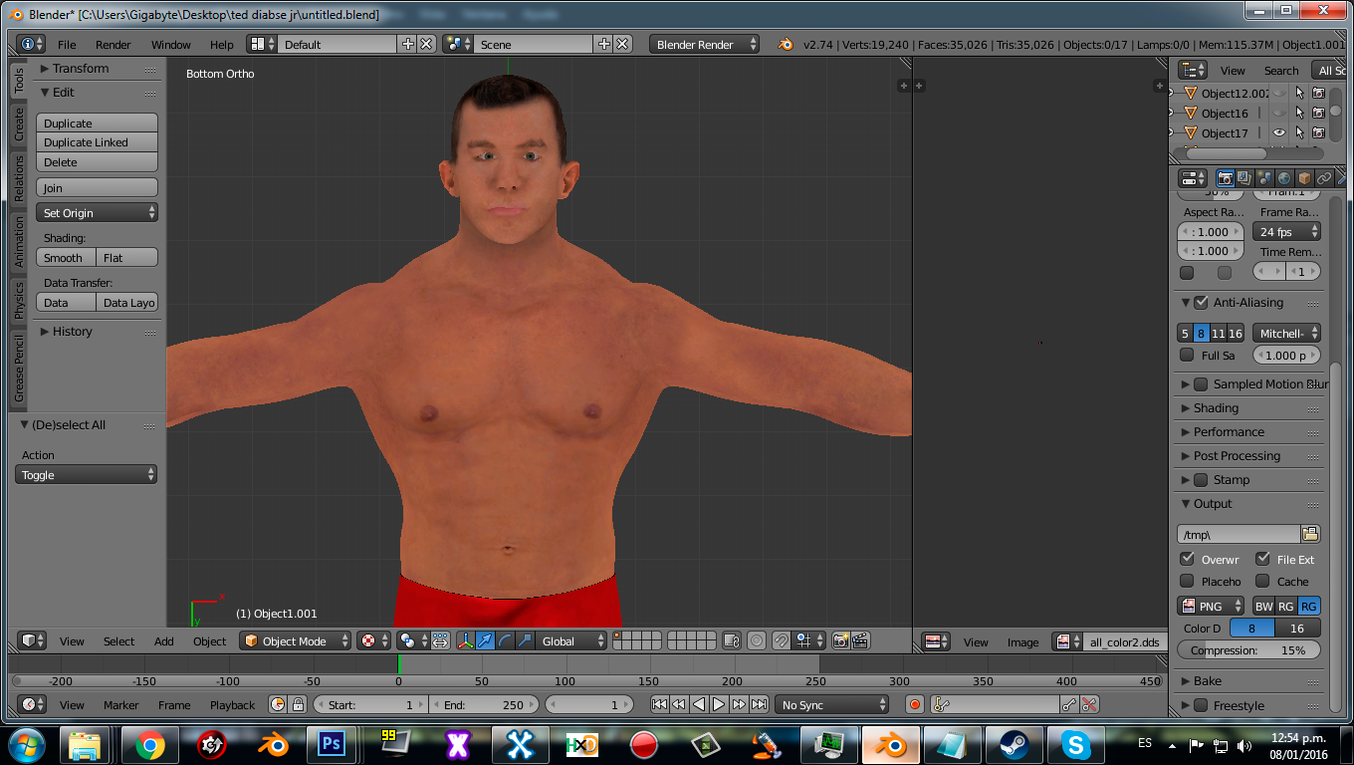The width and height of the screenshot is (1354, 765).
Task: Enable the Stamp checkbox
Action: click(1201, 479)
